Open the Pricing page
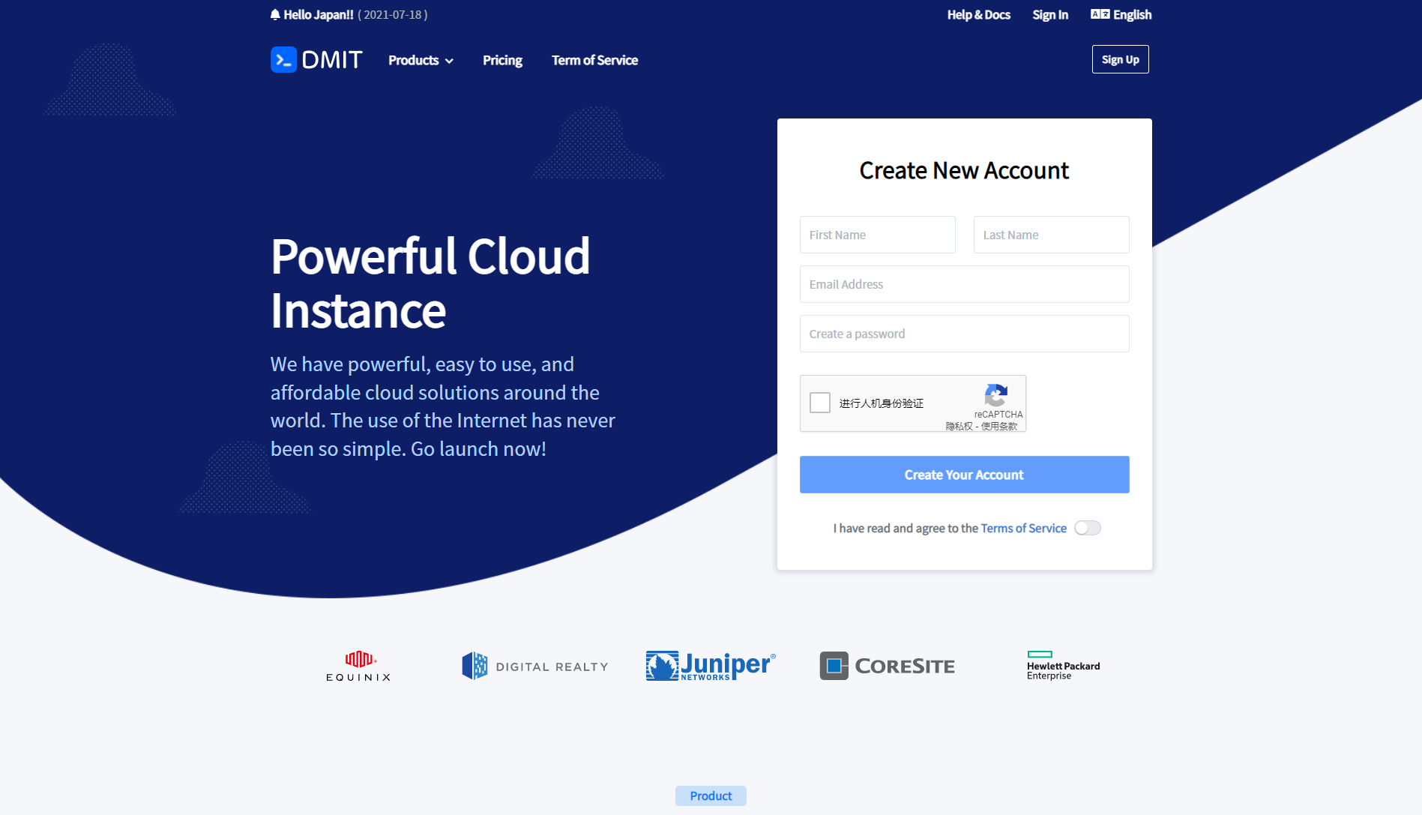Image resolution: width=1422 pixels, height=815 pixels. click(x=502, y=60)
